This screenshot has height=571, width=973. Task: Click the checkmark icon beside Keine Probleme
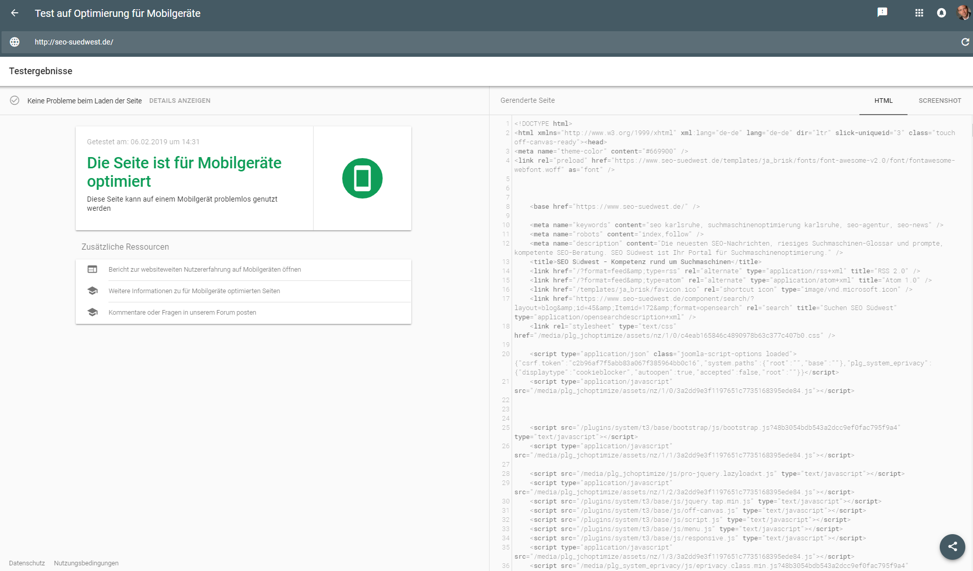coord(15,100)
